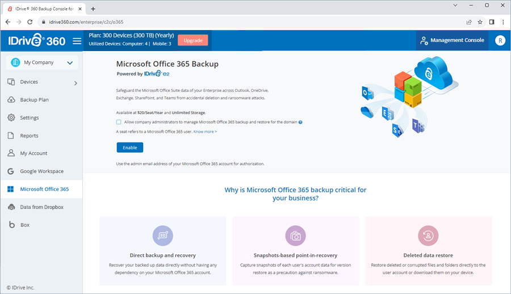Select Data from Dropbox menu item
The image size is (511, 294).
(x=41, y=207)
